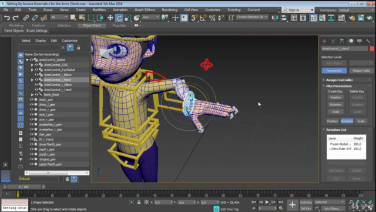Click the Select by Name icon
The height and width of the screenshot is (212, 376).
pos(82,18)
